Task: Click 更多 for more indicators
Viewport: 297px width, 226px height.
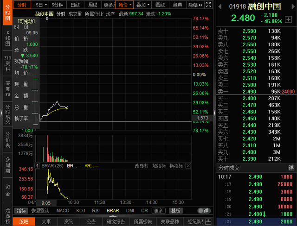Action: 159,211
